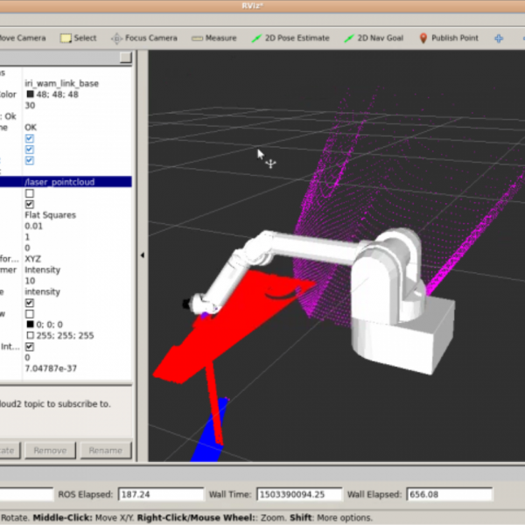Click the Rename display button
This screenshot has width=525, height=525.
[x=106, y=451]
